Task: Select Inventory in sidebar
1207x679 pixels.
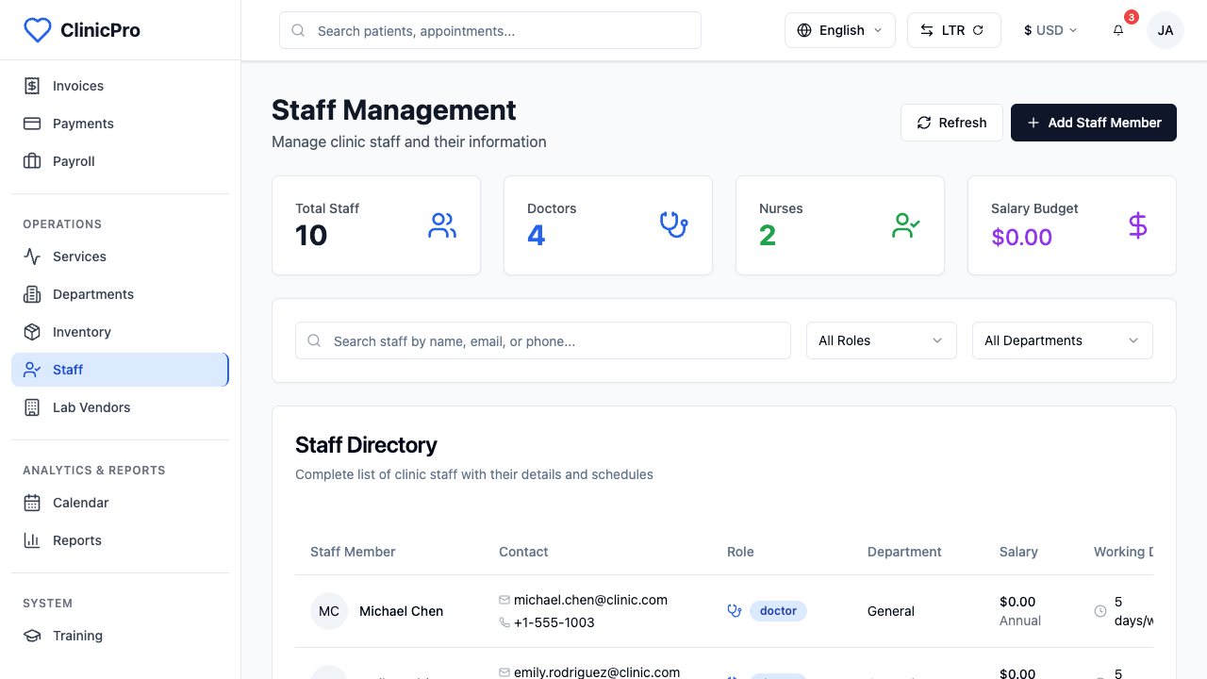Action: [x=120, y=332]
